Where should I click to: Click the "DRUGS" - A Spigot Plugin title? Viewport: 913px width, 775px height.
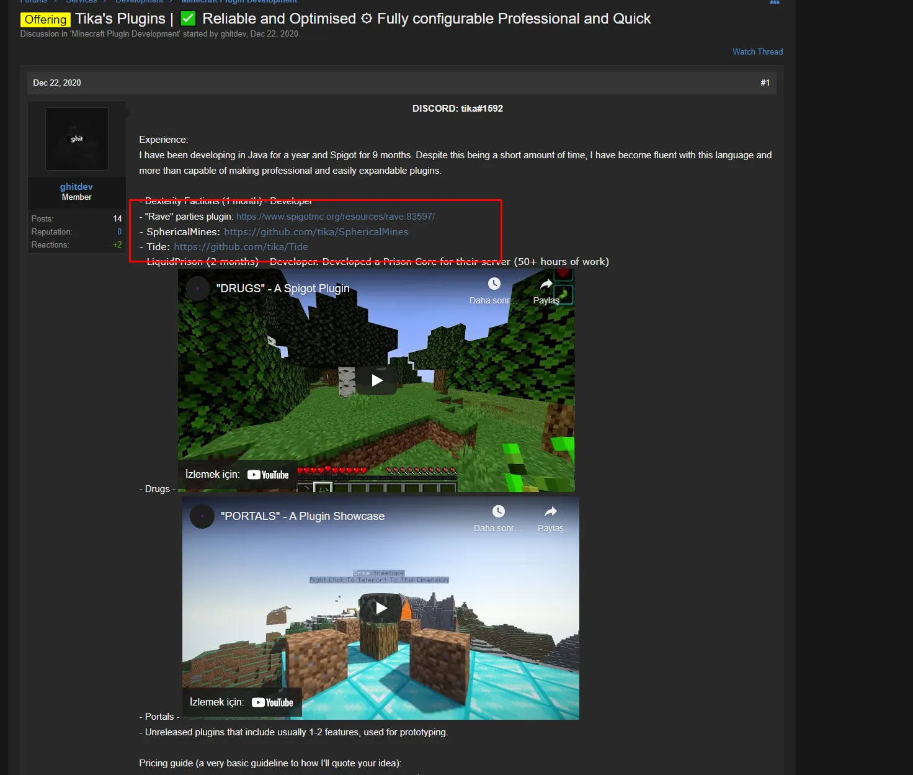tap(283, 289)
